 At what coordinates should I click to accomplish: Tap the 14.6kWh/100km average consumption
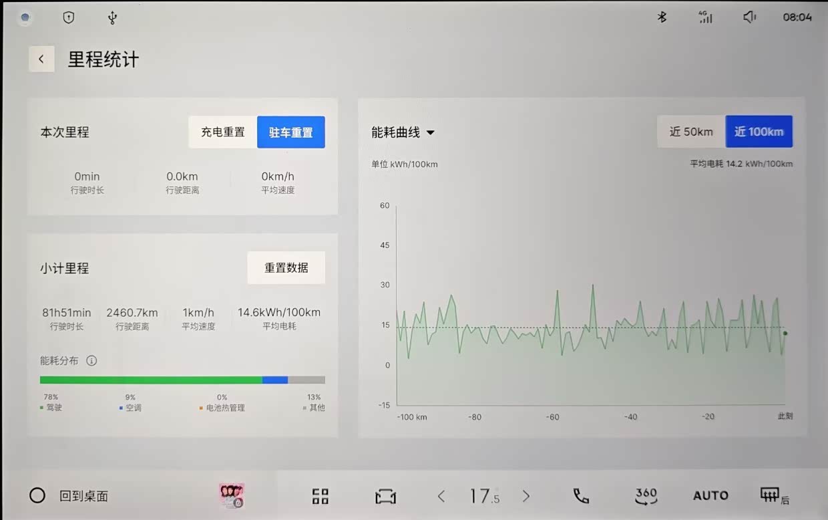[279, 313]
